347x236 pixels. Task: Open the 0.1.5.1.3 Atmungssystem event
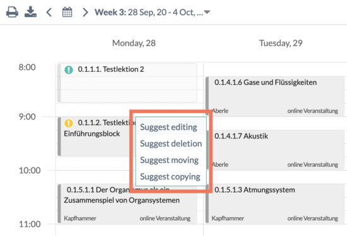(275, 203)
